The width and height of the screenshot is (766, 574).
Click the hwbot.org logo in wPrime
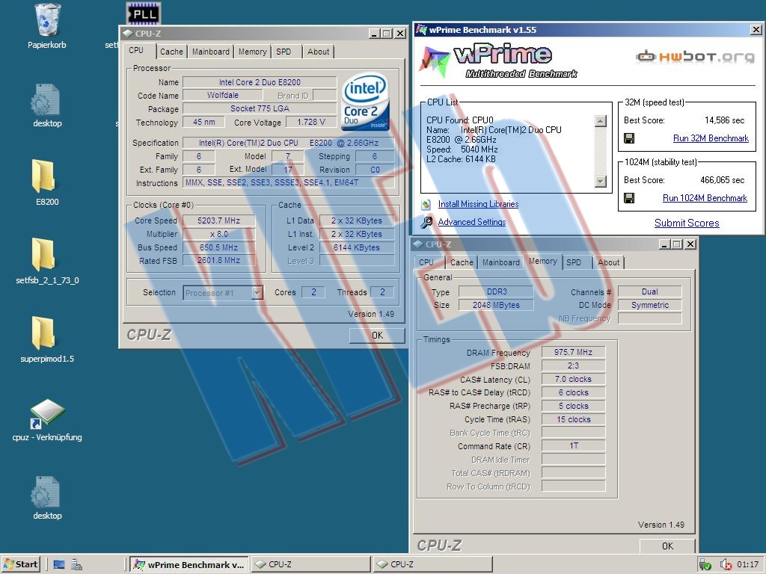(695, 57)
